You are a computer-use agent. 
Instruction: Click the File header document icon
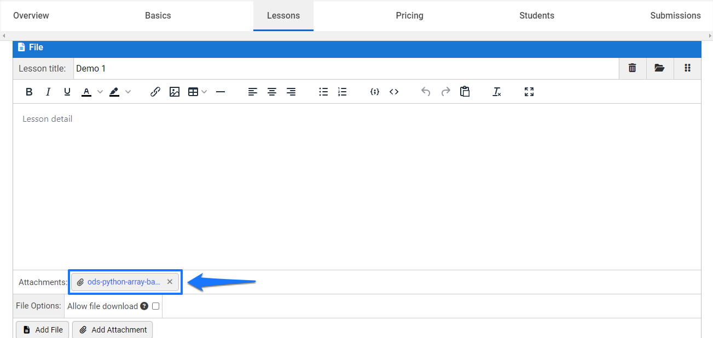coord(21,48)
